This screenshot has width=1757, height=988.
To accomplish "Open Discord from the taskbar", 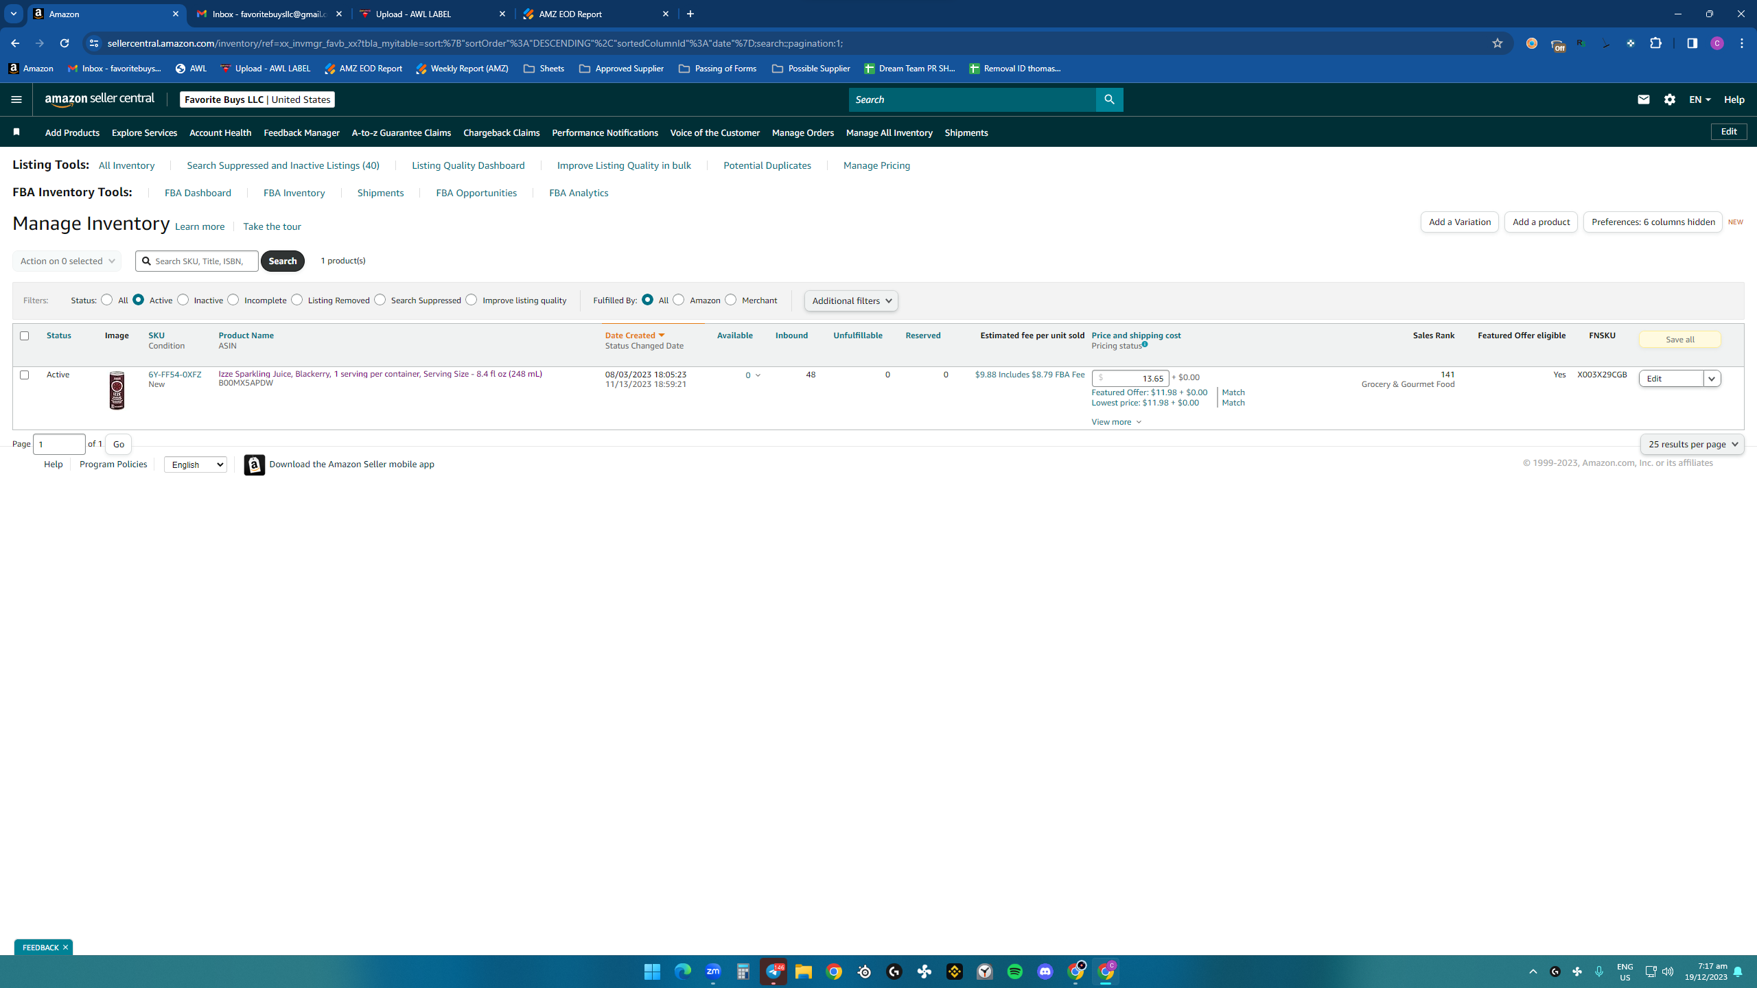I will 1045,972.
